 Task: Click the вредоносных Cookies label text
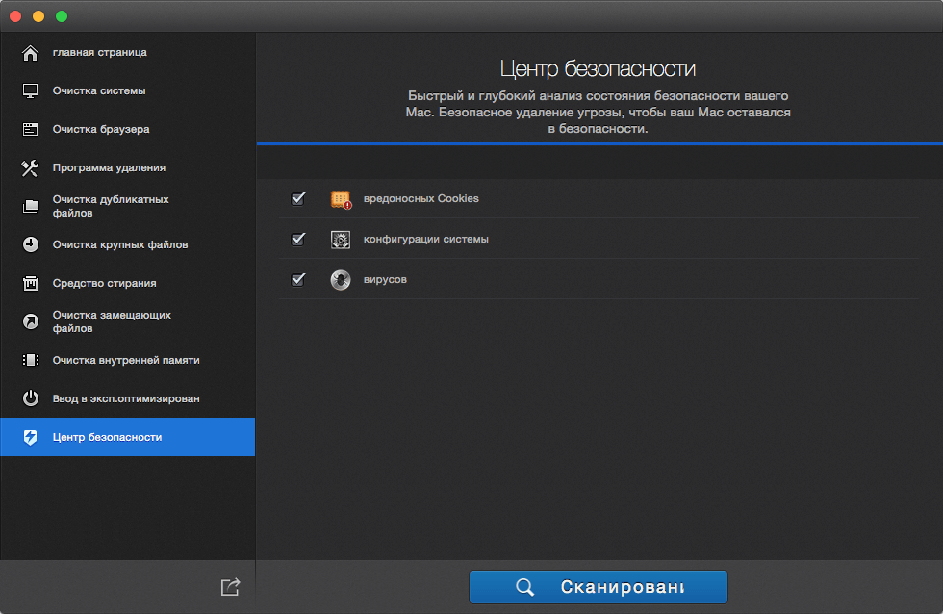421,198
